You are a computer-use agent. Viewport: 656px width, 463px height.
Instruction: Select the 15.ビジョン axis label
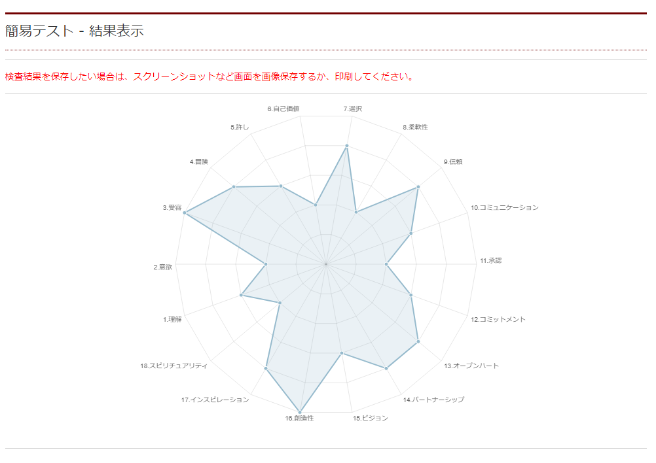371,418
